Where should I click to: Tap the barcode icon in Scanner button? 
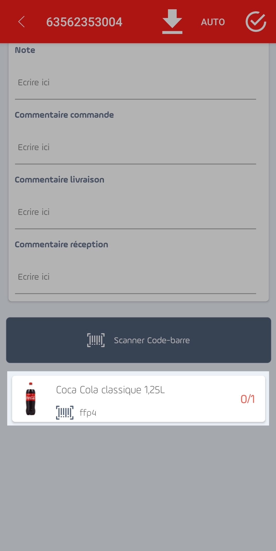[96, 340]
